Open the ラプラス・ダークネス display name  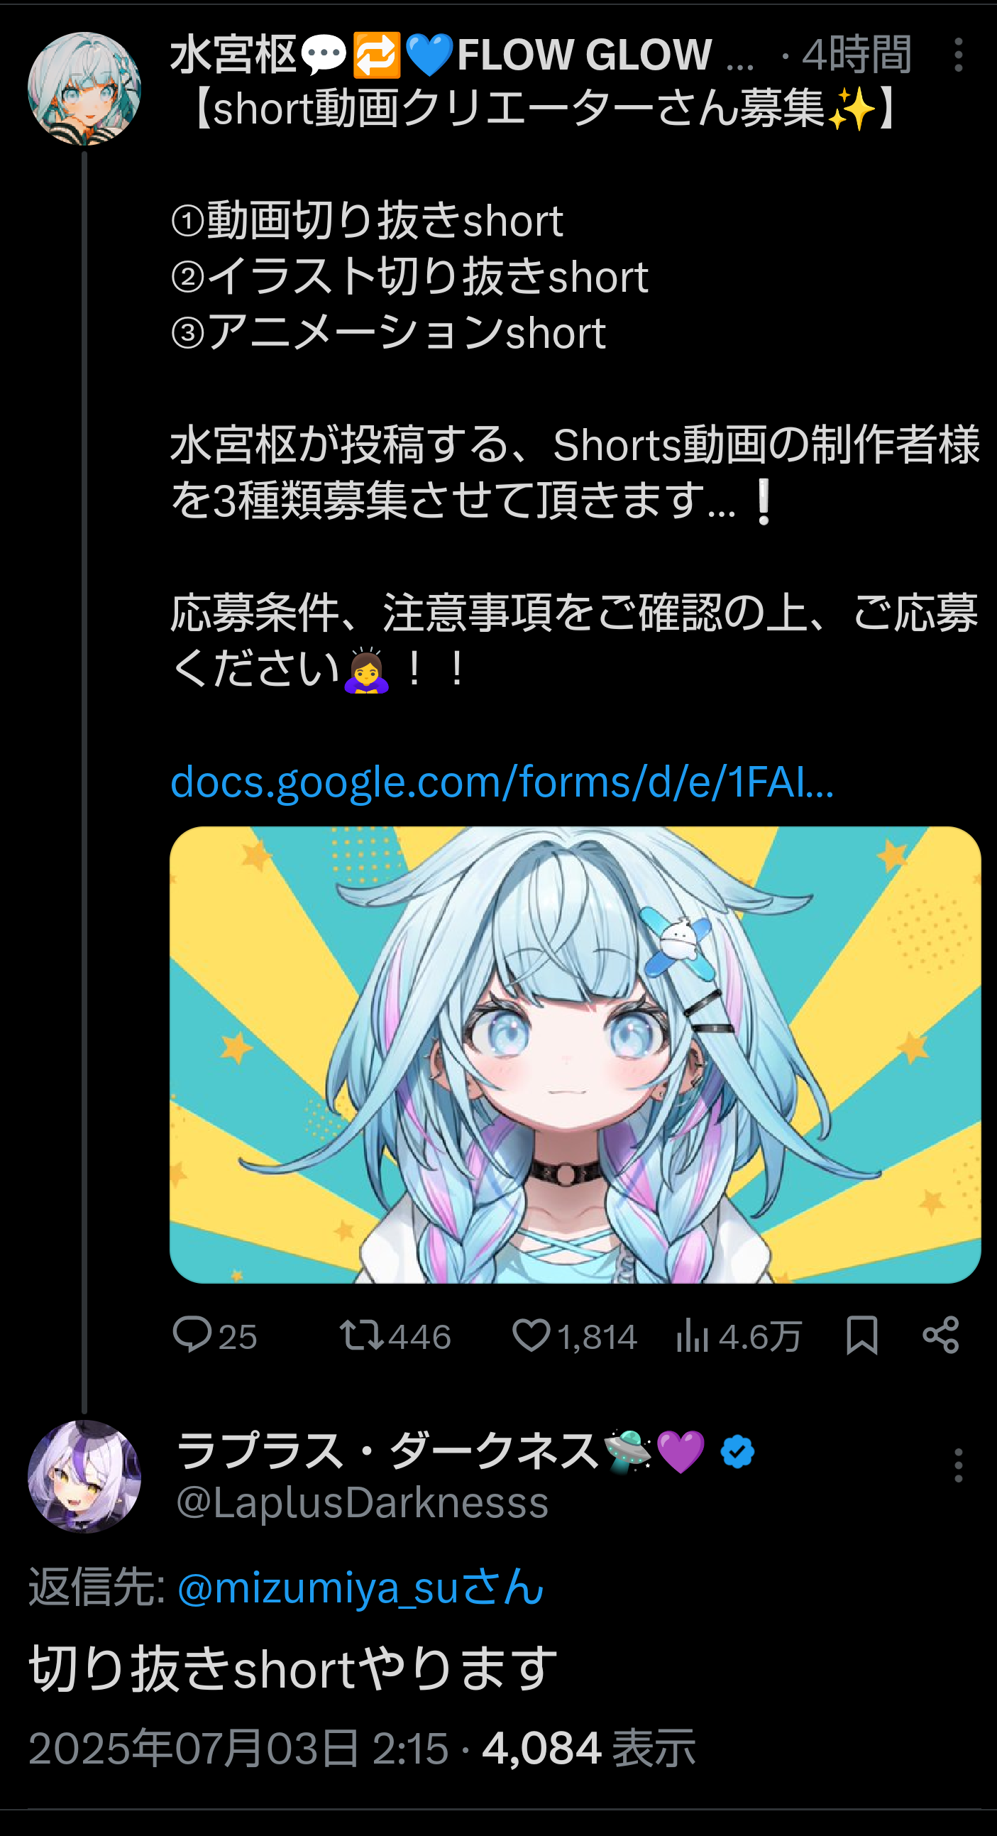388,1451
